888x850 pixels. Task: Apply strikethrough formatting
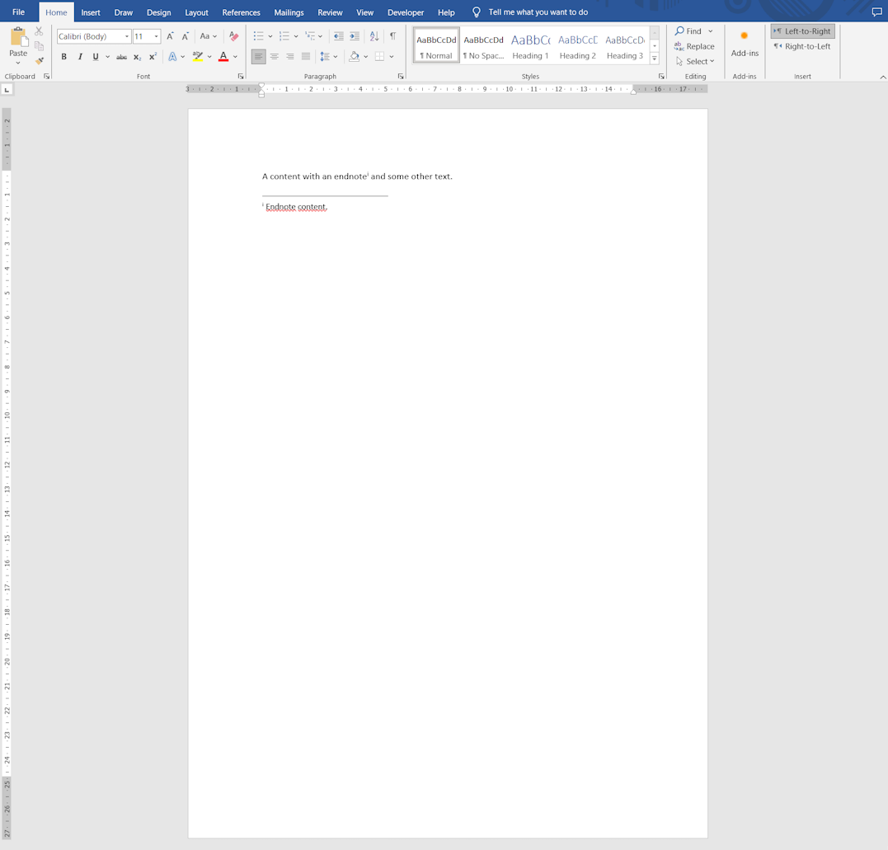(x=122, y=57)
